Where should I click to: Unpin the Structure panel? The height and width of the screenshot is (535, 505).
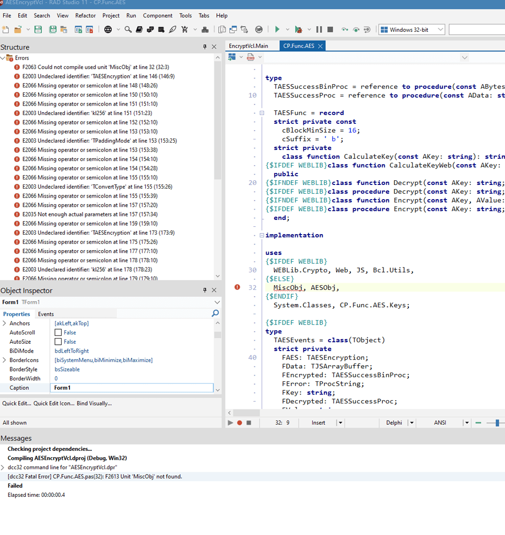pos(204,47)
